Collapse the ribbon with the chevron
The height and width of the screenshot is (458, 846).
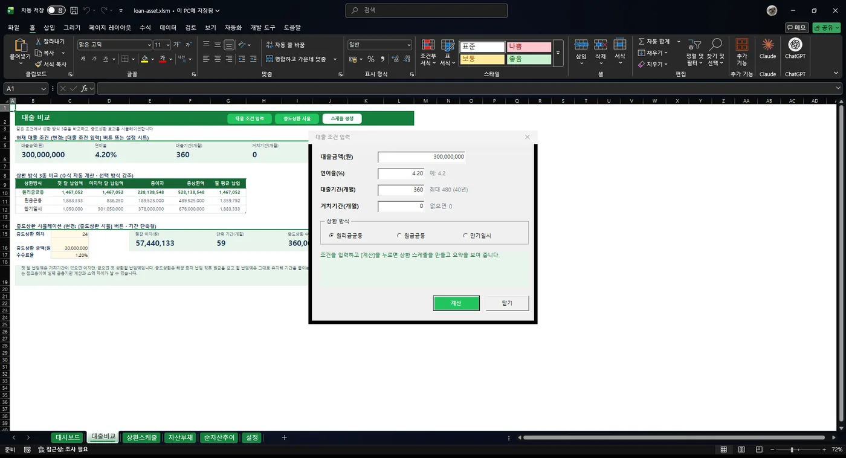pyautogui.click(x=837, y=74)
